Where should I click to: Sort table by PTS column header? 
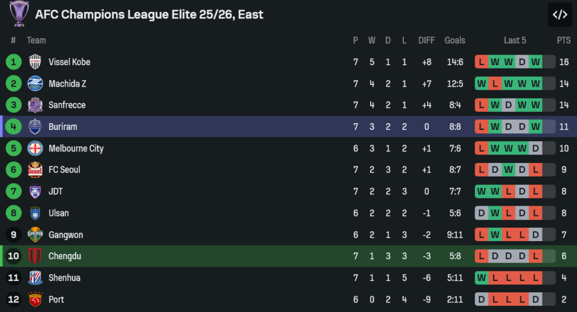[x=563, y=40]
